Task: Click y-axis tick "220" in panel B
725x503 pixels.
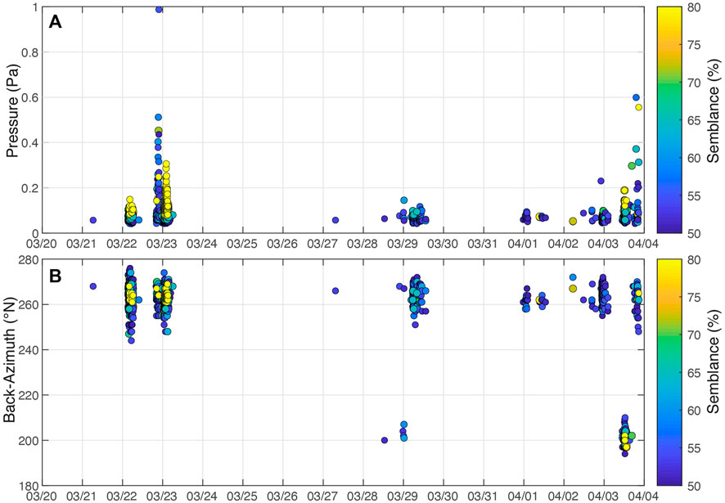Action: click(x=27, y=396)
